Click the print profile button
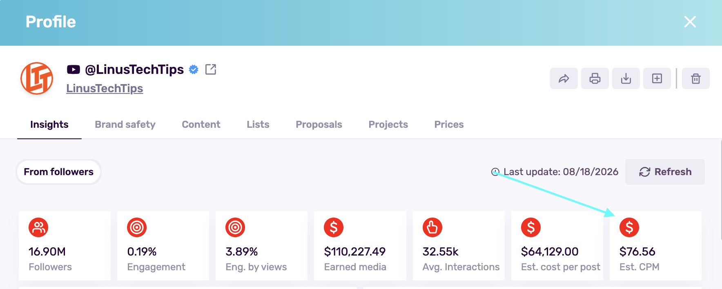The width and height of the screenshot is (722, 289). point(595,78)
